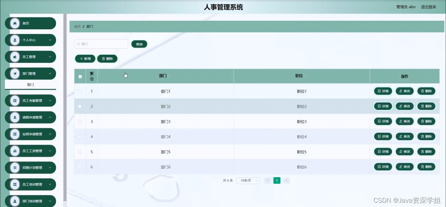446x207 pixels.
Task: Expand the 个人中心 menu chevron
Action: click(x=50, y=40)
